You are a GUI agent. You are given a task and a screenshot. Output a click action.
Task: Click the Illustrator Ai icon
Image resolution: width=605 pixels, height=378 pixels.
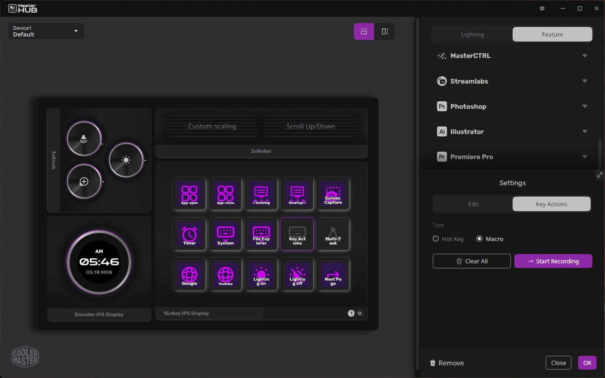point(442,131)
